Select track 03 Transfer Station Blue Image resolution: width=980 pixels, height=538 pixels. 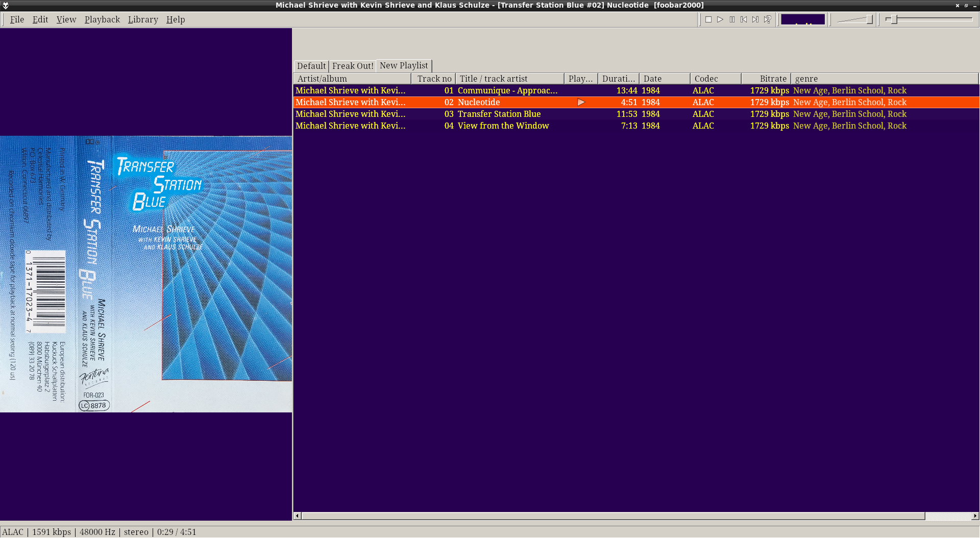point(636,114)
